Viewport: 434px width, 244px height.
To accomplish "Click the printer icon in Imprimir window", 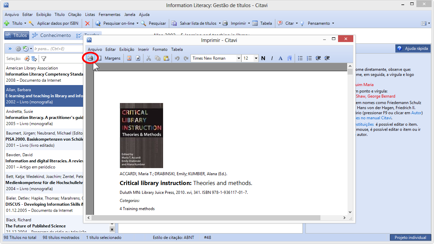I will [90, 58].
